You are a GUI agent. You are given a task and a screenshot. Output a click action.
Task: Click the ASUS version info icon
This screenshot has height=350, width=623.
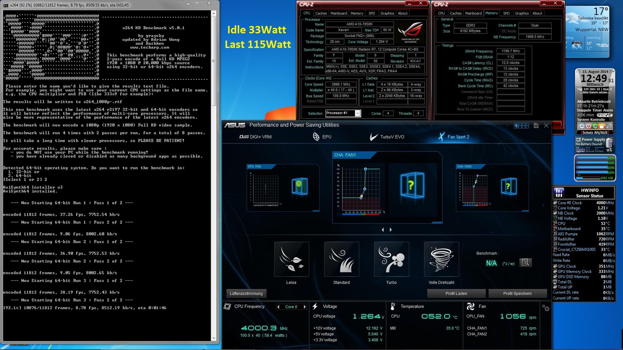click(536, 125)
